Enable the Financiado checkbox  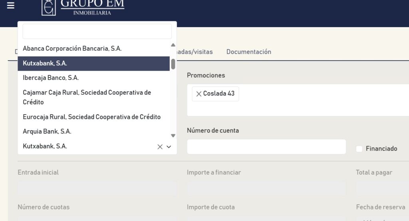click(x=359, y=149)
